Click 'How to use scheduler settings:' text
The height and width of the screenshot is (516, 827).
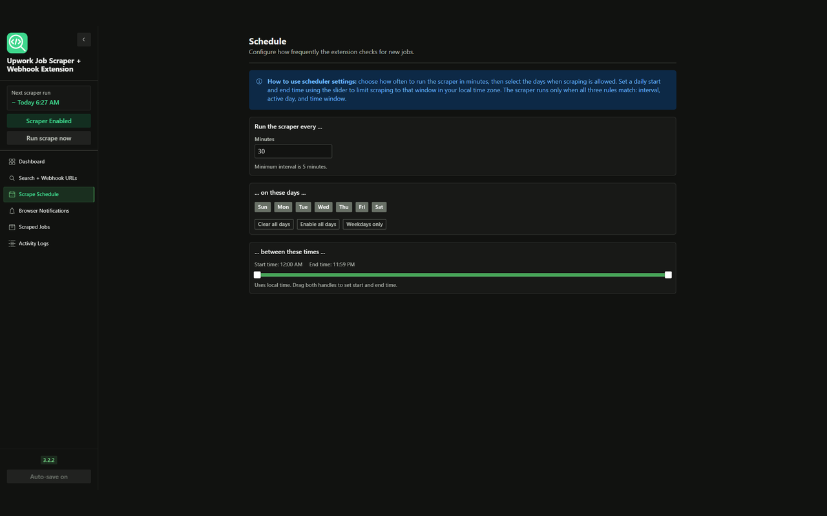(x=312, y=82)
